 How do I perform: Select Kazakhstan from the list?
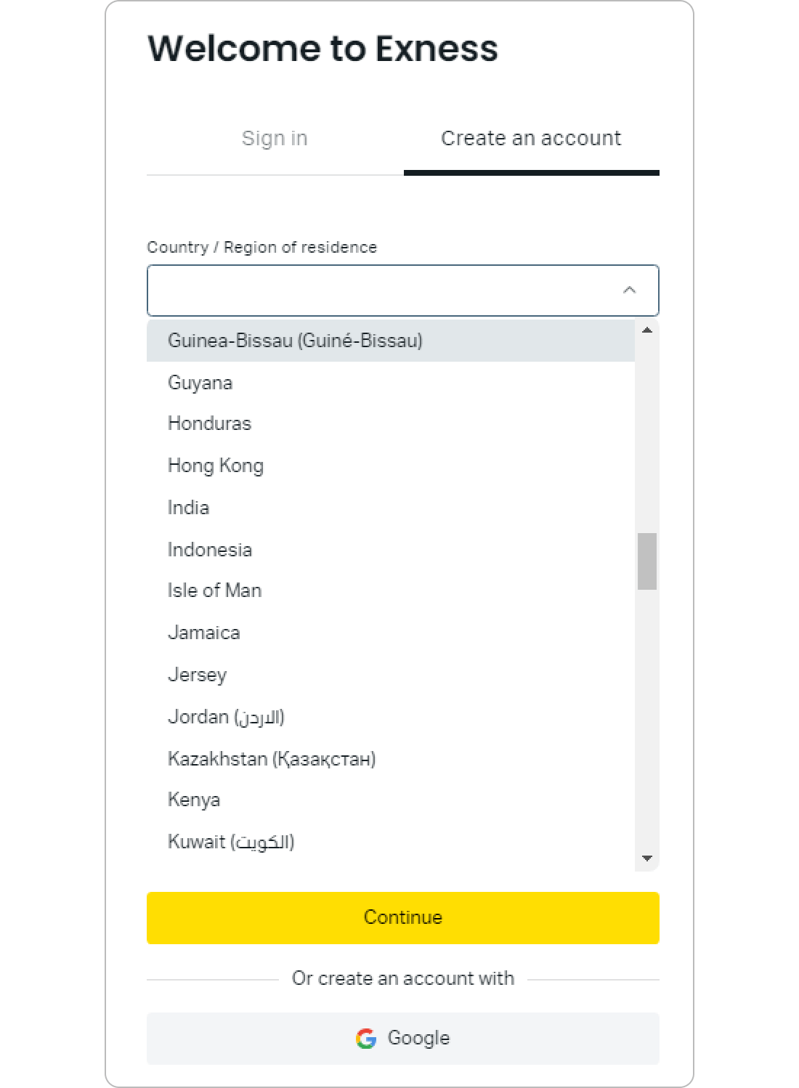click(x=391, y=759)
